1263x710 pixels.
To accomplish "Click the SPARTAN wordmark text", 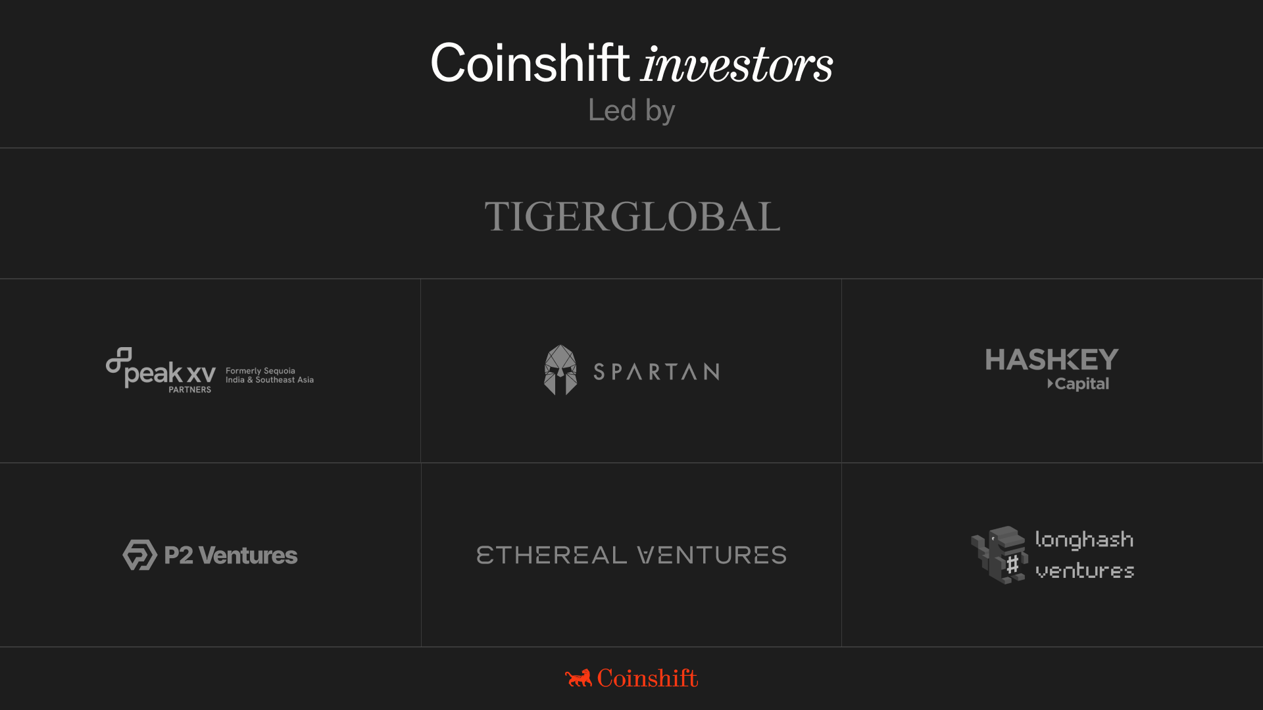I will [x=656, y=372].
